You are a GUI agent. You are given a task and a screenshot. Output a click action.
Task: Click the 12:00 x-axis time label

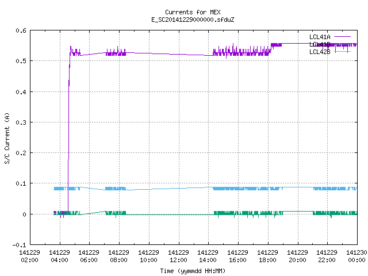pyautogui.click(x=178, y=260)
